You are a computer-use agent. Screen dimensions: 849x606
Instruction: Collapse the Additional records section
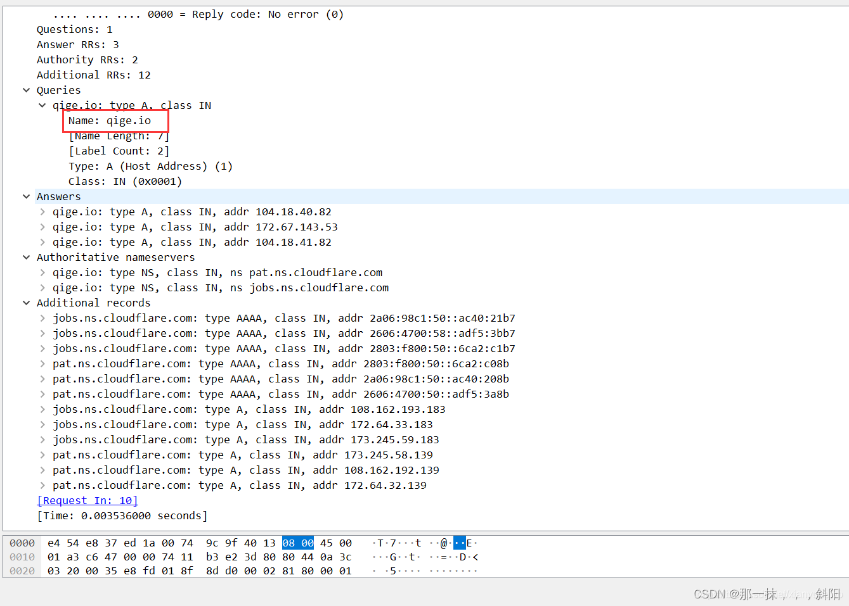[27, 303]
